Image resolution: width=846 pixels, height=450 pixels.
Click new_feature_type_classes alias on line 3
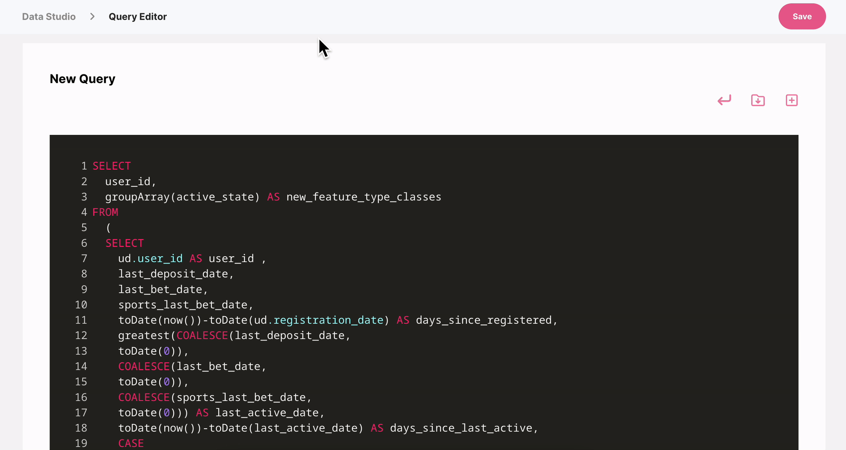(x=363, y=197)
